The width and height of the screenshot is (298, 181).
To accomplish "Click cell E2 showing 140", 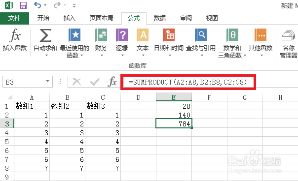I will coord(174,115).
